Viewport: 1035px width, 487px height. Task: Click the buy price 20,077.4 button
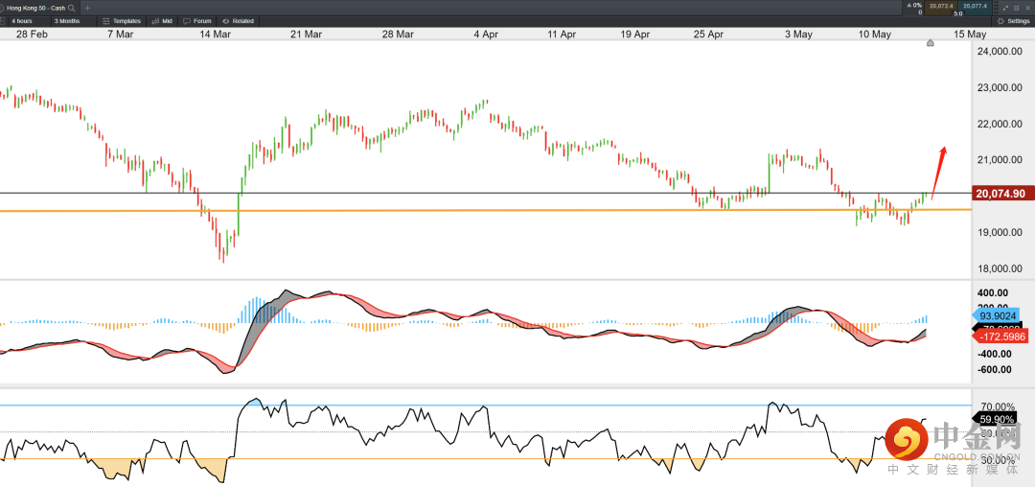(975, 7)
